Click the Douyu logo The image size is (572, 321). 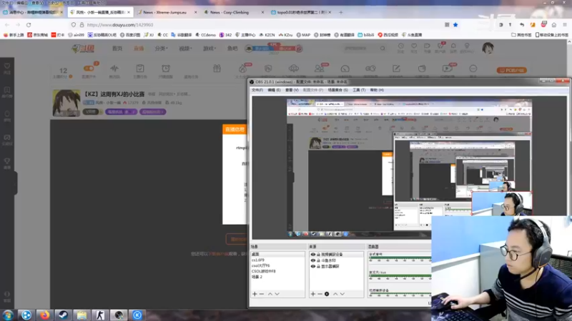tap(83, 49)
